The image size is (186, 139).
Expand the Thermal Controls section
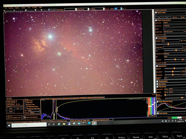pyautogui.click(x=157, y=81)
